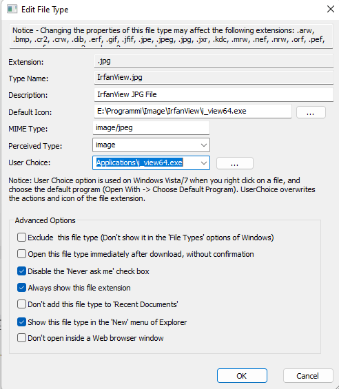339x389 pixels.
Task: Browse for a Default Icon file
Action: coord(311,112)
